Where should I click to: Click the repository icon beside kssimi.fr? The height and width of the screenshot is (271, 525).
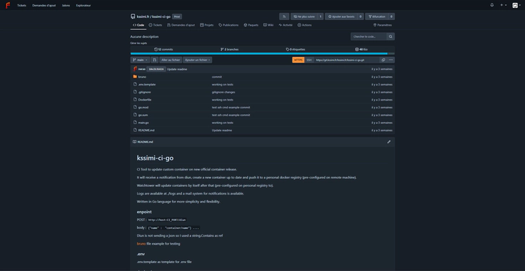[x=133, y=16]
